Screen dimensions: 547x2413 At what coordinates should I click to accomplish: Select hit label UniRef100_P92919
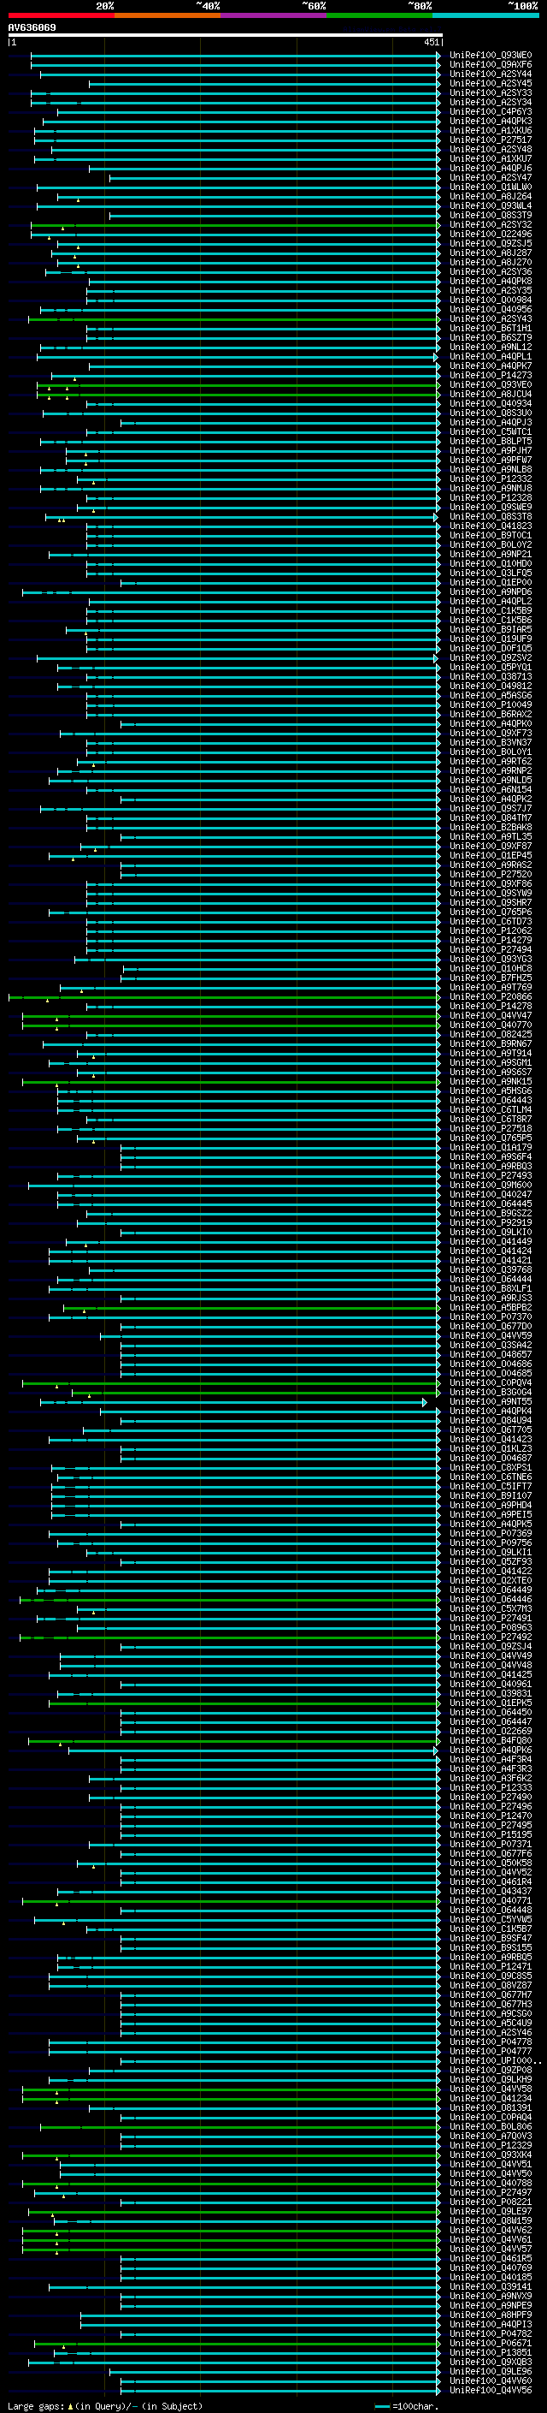(x=491, y=1222)
